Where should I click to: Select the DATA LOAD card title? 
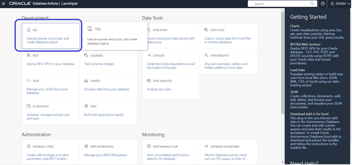tap(217, 30)
